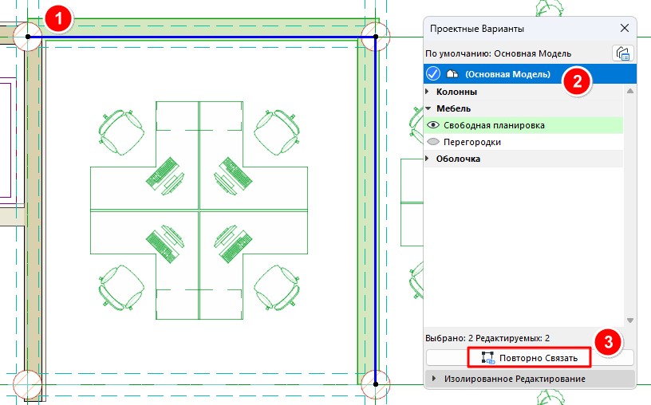Show the Перегородки option via eye icon
Screen dimensions: 651x405
(433, 141)
